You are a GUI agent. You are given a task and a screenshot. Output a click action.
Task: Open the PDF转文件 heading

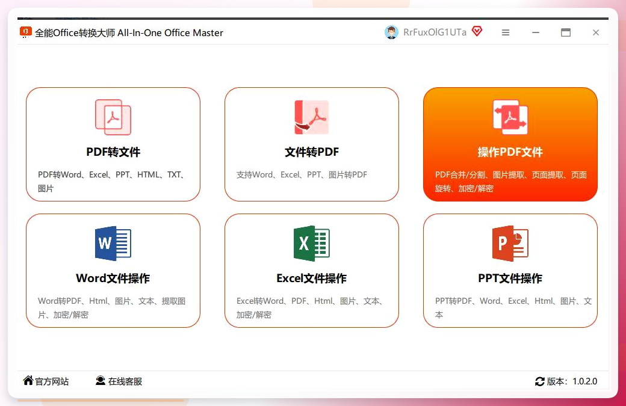(x=113, y=152)
